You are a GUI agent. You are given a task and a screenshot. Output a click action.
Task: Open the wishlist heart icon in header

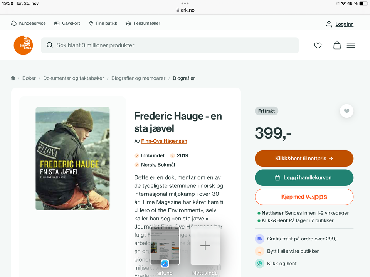318,45
